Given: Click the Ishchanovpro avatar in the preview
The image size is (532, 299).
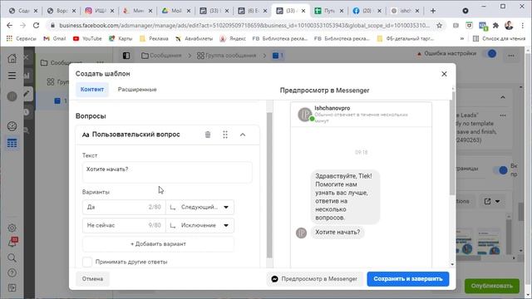Looking at the screenshot, I should click(x=305, y=115).
